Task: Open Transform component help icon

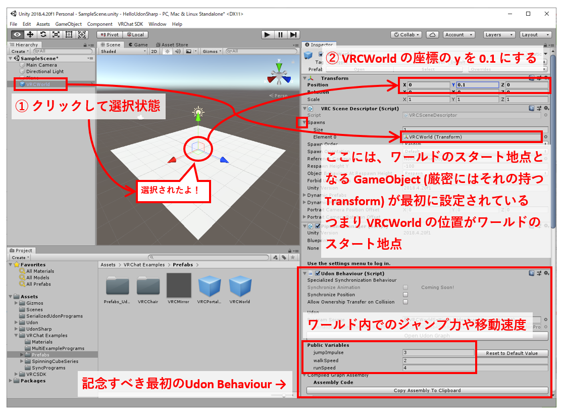Action: tap(532, 78)
